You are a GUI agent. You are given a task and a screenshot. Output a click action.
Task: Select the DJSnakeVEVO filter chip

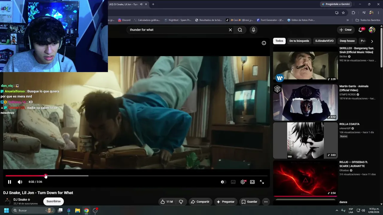click(x=324, y=41)
